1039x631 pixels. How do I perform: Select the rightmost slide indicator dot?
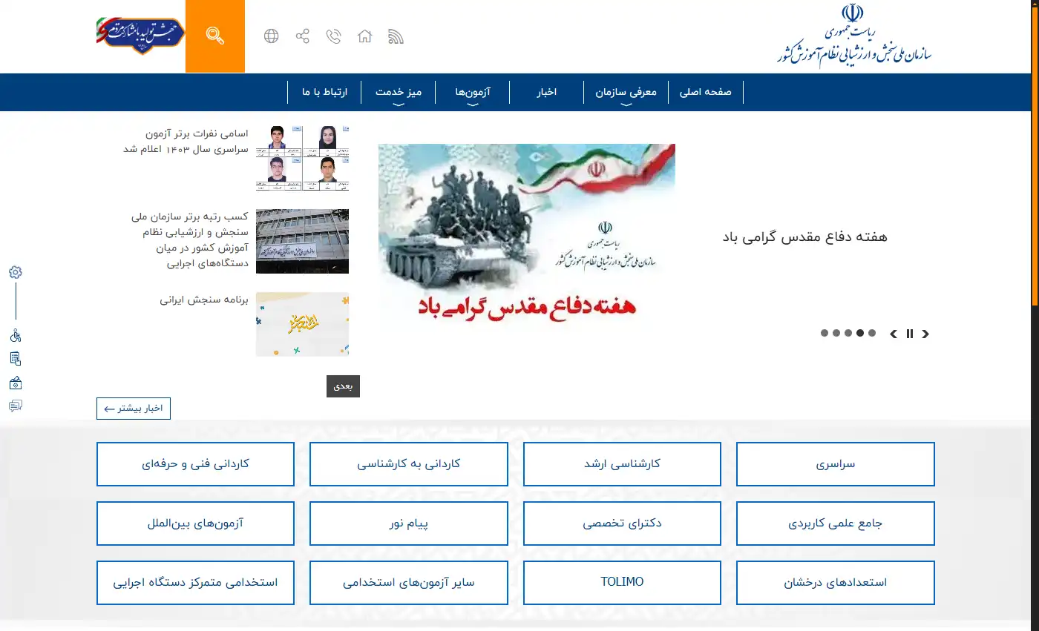pos(872,333)
